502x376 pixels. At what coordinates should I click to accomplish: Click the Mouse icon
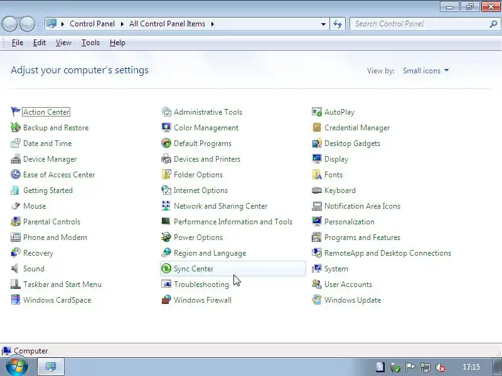click(15, 206)
